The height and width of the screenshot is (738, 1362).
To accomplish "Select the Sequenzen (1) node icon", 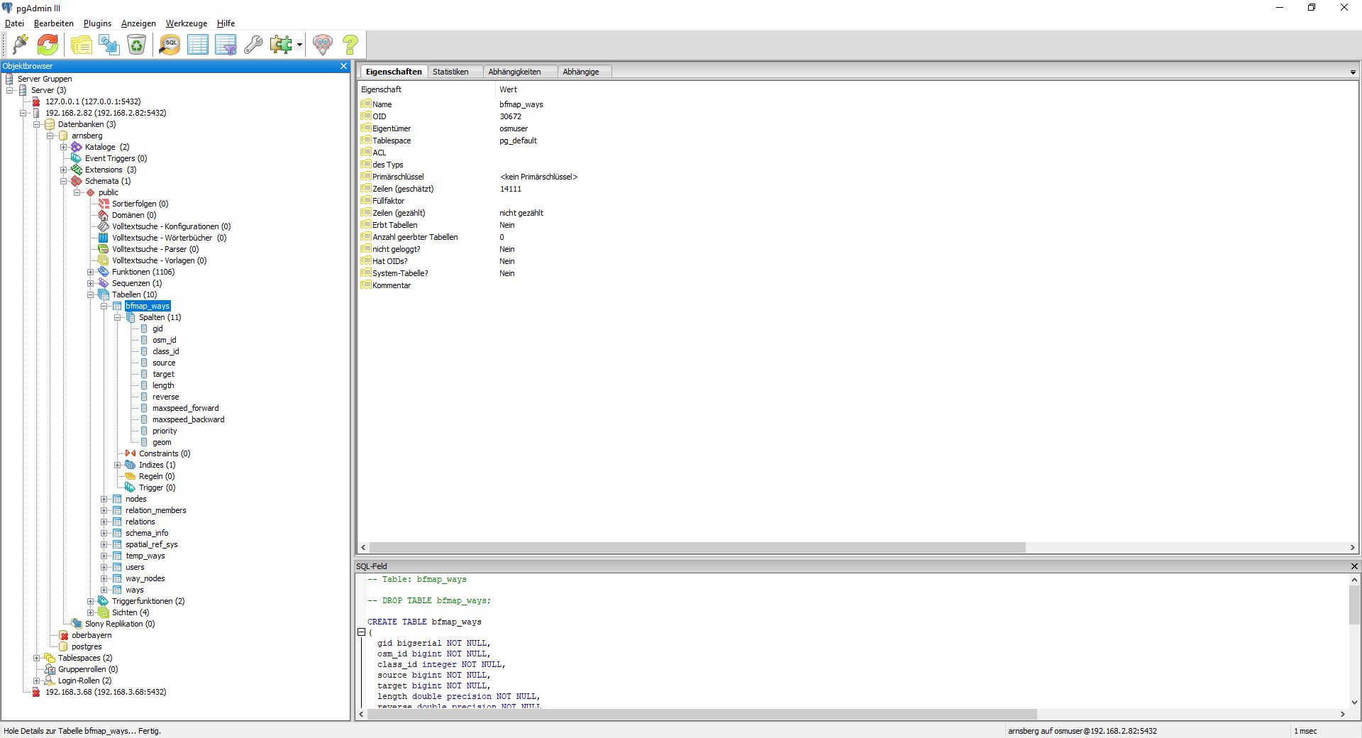I will point(104,283).
